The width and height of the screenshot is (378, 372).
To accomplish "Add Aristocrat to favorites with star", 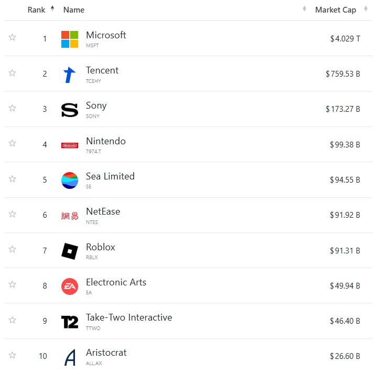I will pyautogui.click(x=13, y=355).
